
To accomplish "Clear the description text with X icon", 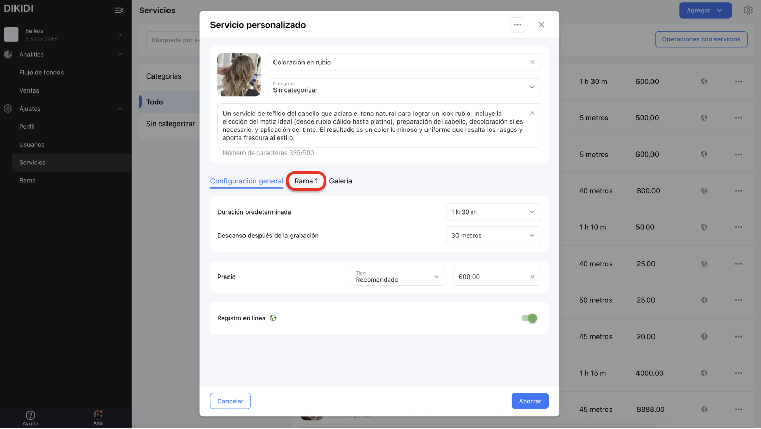I will 532,113.
